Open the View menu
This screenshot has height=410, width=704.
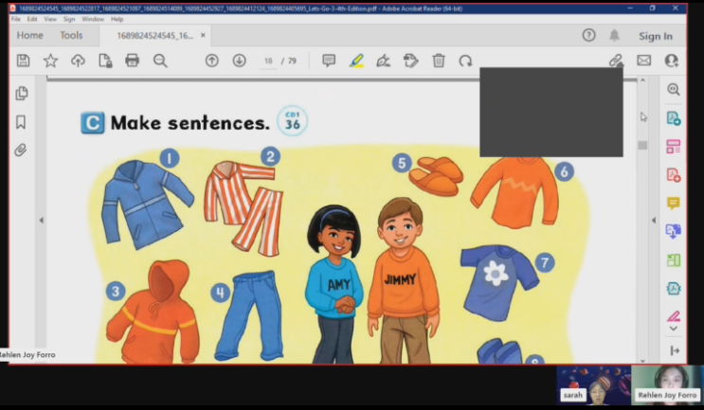coord(50,19)
